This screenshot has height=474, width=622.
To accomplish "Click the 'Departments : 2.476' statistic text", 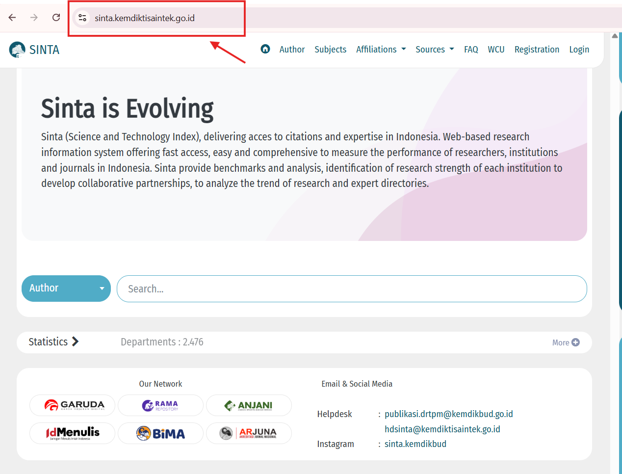I will pyautogui.click(x=162, y=342).
